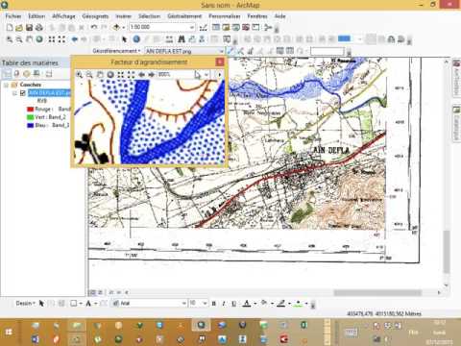Viewport: 461px width, 346px height.
Task: Toggle italic text formatting
Action: tap(224, 303)
